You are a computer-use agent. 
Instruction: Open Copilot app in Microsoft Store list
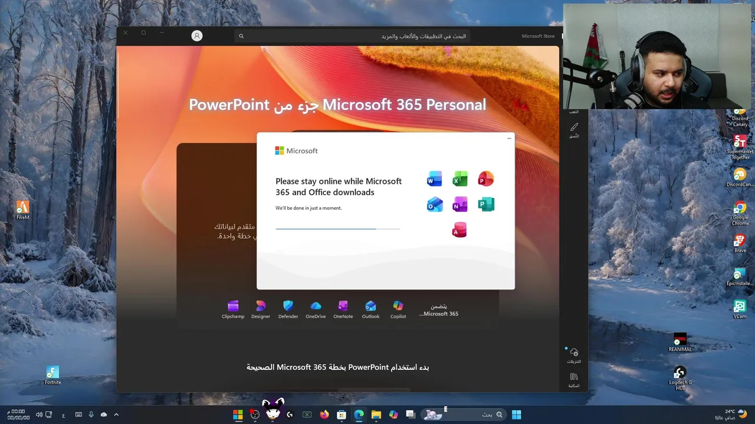coord(398,310)
